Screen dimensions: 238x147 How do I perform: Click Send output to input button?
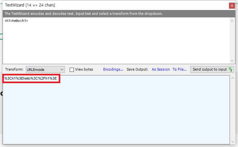(x=212, y=70)
